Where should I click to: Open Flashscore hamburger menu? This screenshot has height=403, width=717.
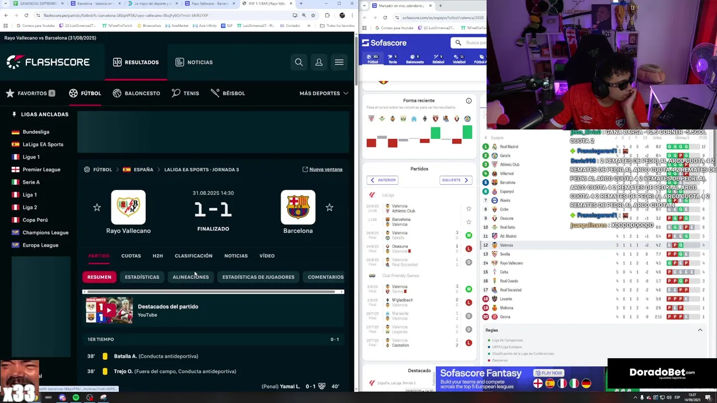(339, 62)
